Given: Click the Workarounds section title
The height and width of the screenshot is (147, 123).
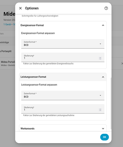Looking at the screenshot, I should click(27, 128).
